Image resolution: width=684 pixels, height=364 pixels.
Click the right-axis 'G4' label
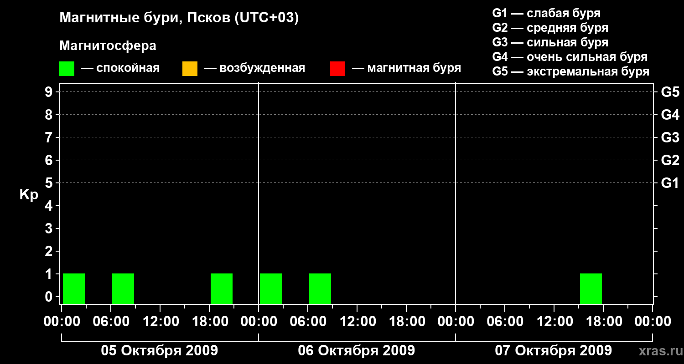[x=670, y=115]
